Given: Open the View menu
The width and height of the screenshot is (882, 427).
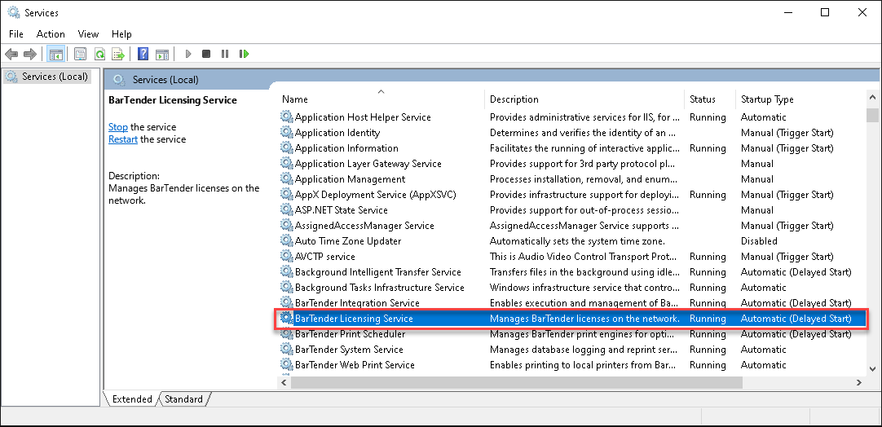Looking at the screenshot, I should click(x=88, y=34).
